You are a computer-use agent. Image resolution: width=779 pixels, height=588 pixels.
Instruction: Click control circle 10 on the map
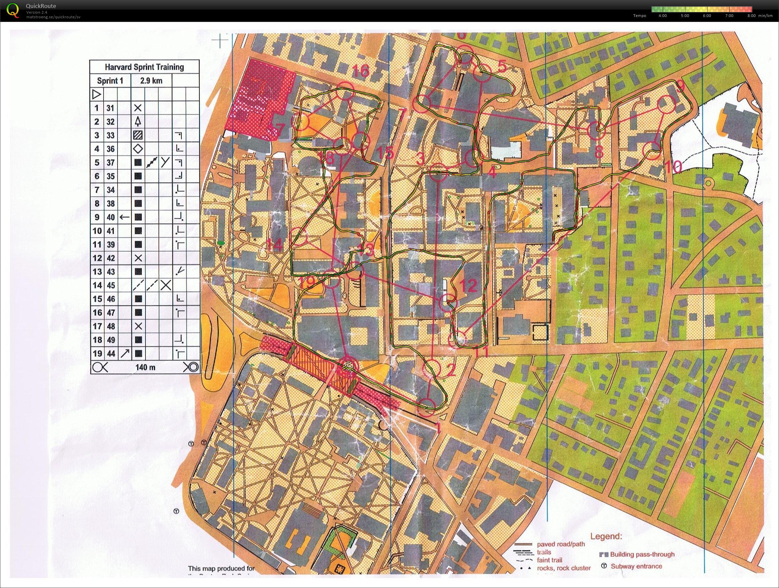(651, 151)
